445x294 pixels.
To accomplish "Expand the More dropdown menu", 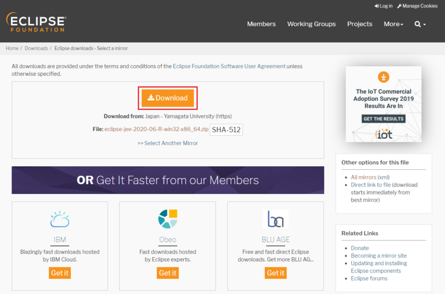I will [x=393, y=24].
